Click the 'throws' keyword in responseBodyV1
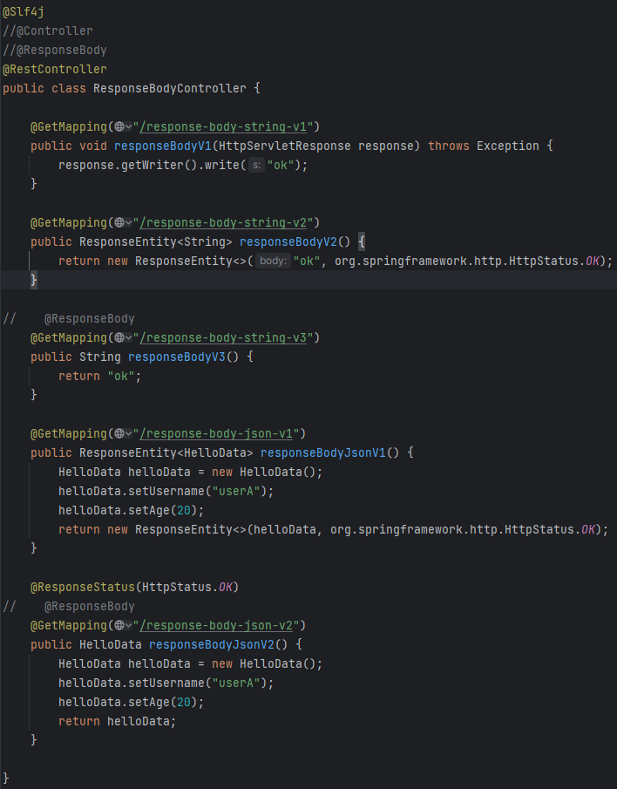Screen dimensions: 617x789 (x=449, y=146)
